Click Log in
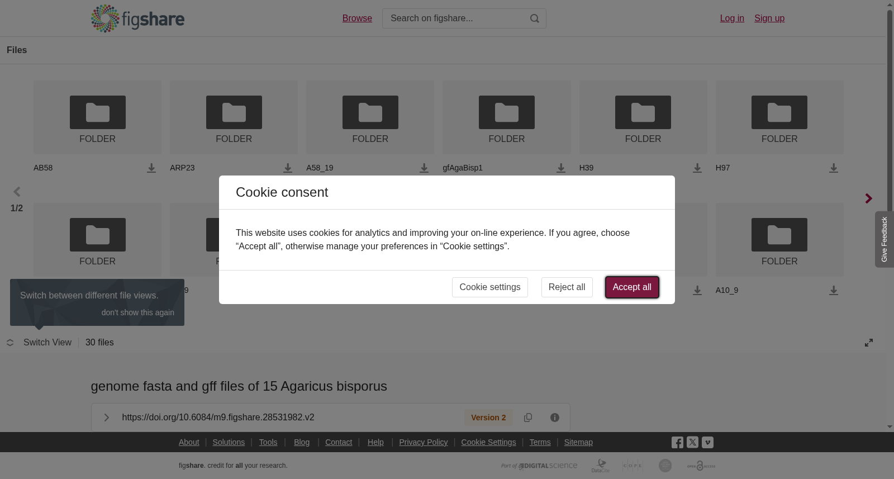The width and height of the screenshot is (894, 479). [x=732, y=18]
